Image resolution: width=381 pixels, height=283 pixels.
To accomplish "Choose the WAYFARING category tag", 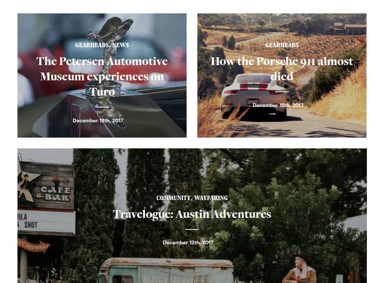I will (x=211, y=198).
